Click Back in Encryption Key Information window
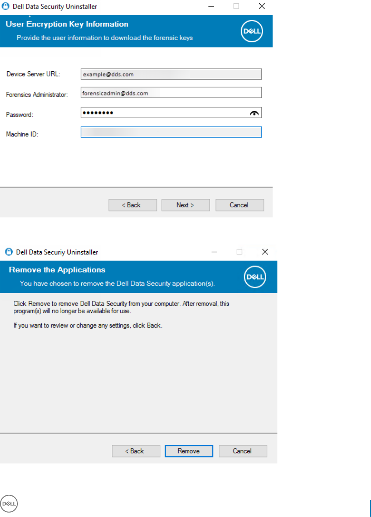Image resolution: width=371 pixels, height=517 pixels. click(133, 205)
